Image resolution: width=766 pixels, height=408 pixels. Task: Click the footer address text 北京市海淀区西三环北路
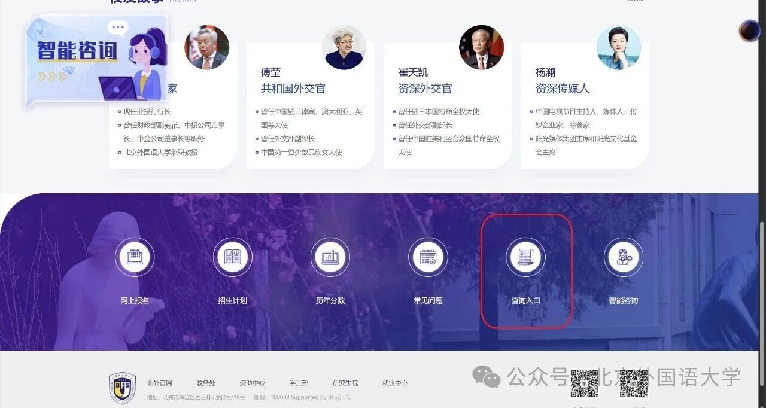click(x=196, y=397)
